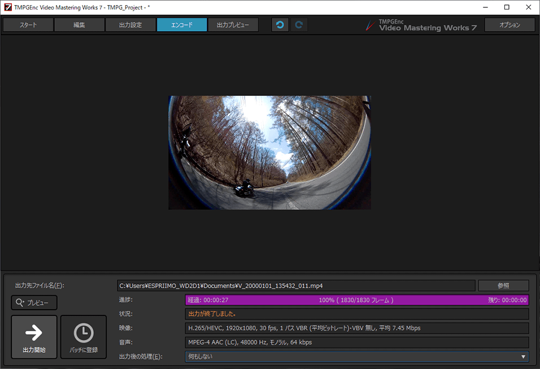The width and height of the screenshot is (540, 369).
Task: Click the 進捗 label
Action: tap(126, 300)
